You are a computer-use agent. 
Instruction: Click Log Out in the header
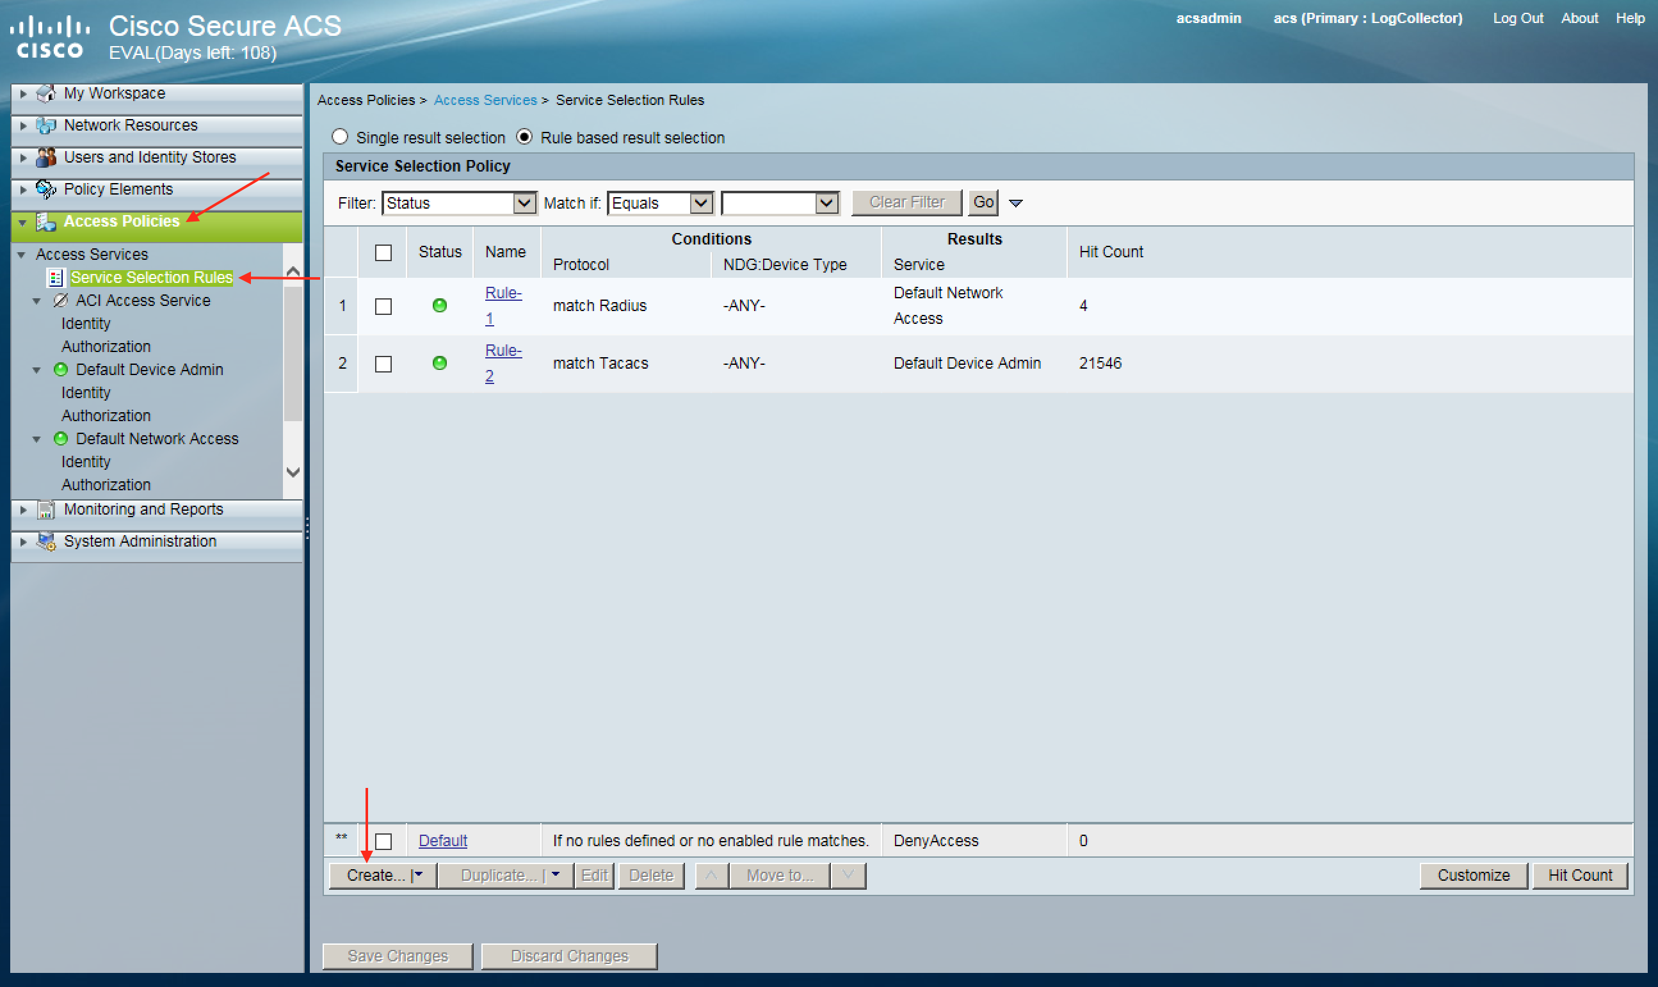tap(1517, 19)
